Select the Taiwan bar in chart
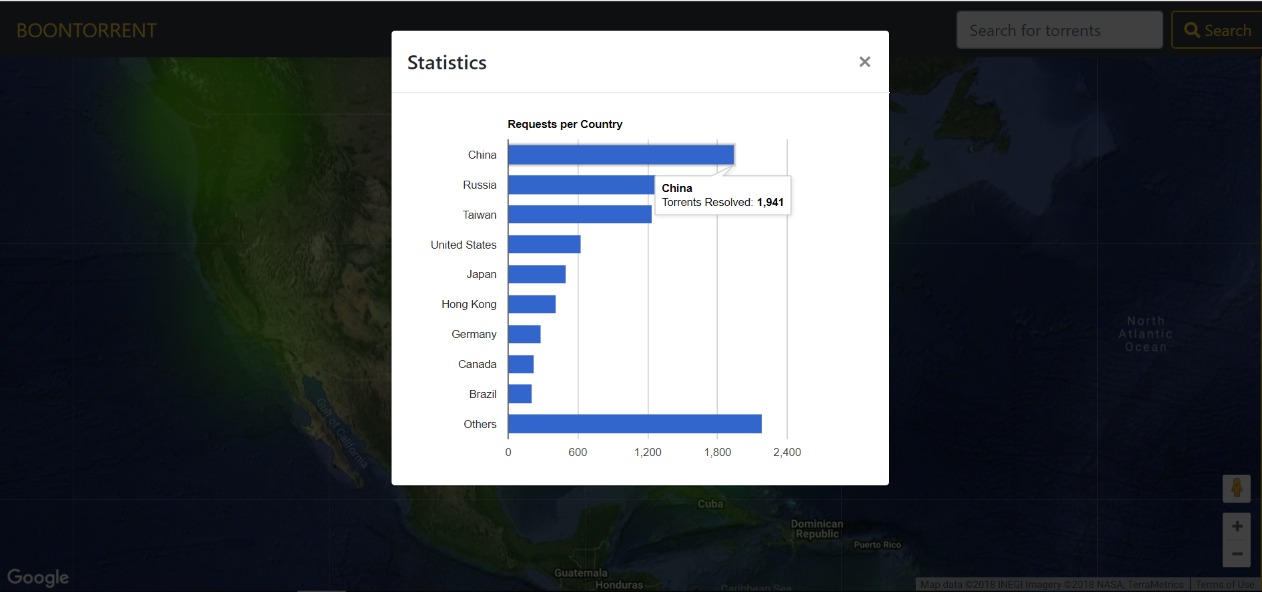1262x592 pixels. click(x=580, y=214)
